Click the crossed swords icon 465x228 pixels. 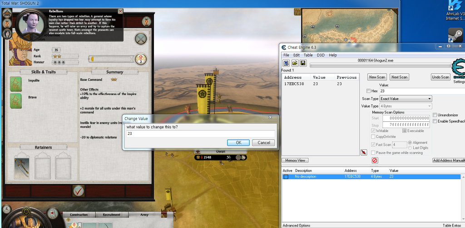tap(141, 39)
